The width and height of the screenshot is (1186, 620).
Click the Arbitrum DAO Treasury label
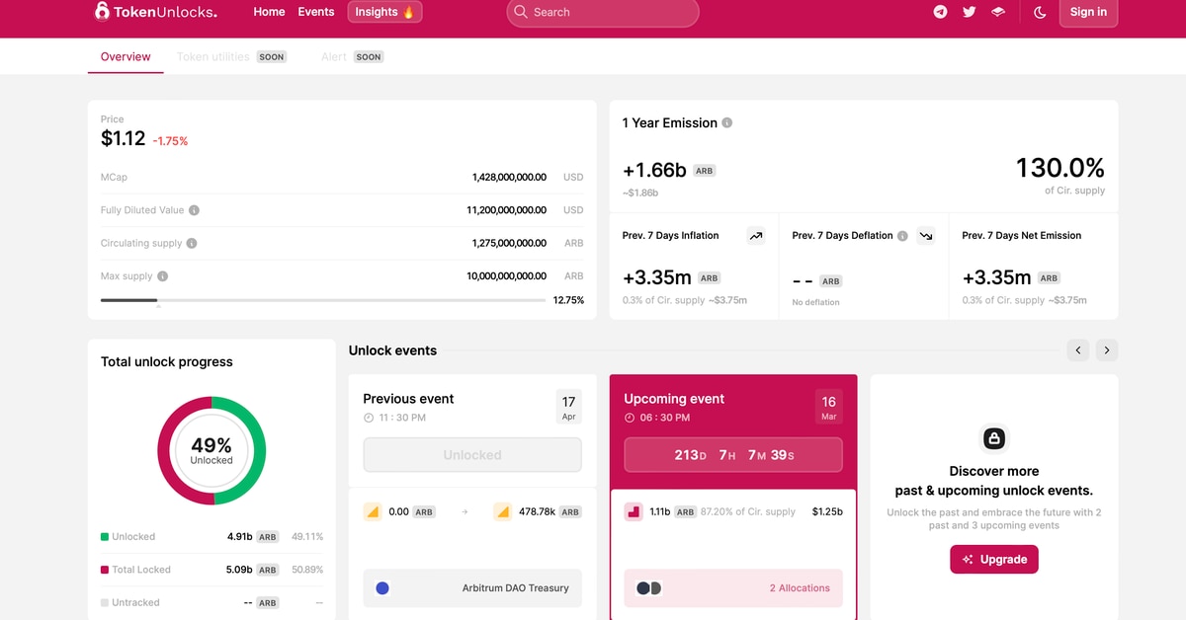click(516, 588)
